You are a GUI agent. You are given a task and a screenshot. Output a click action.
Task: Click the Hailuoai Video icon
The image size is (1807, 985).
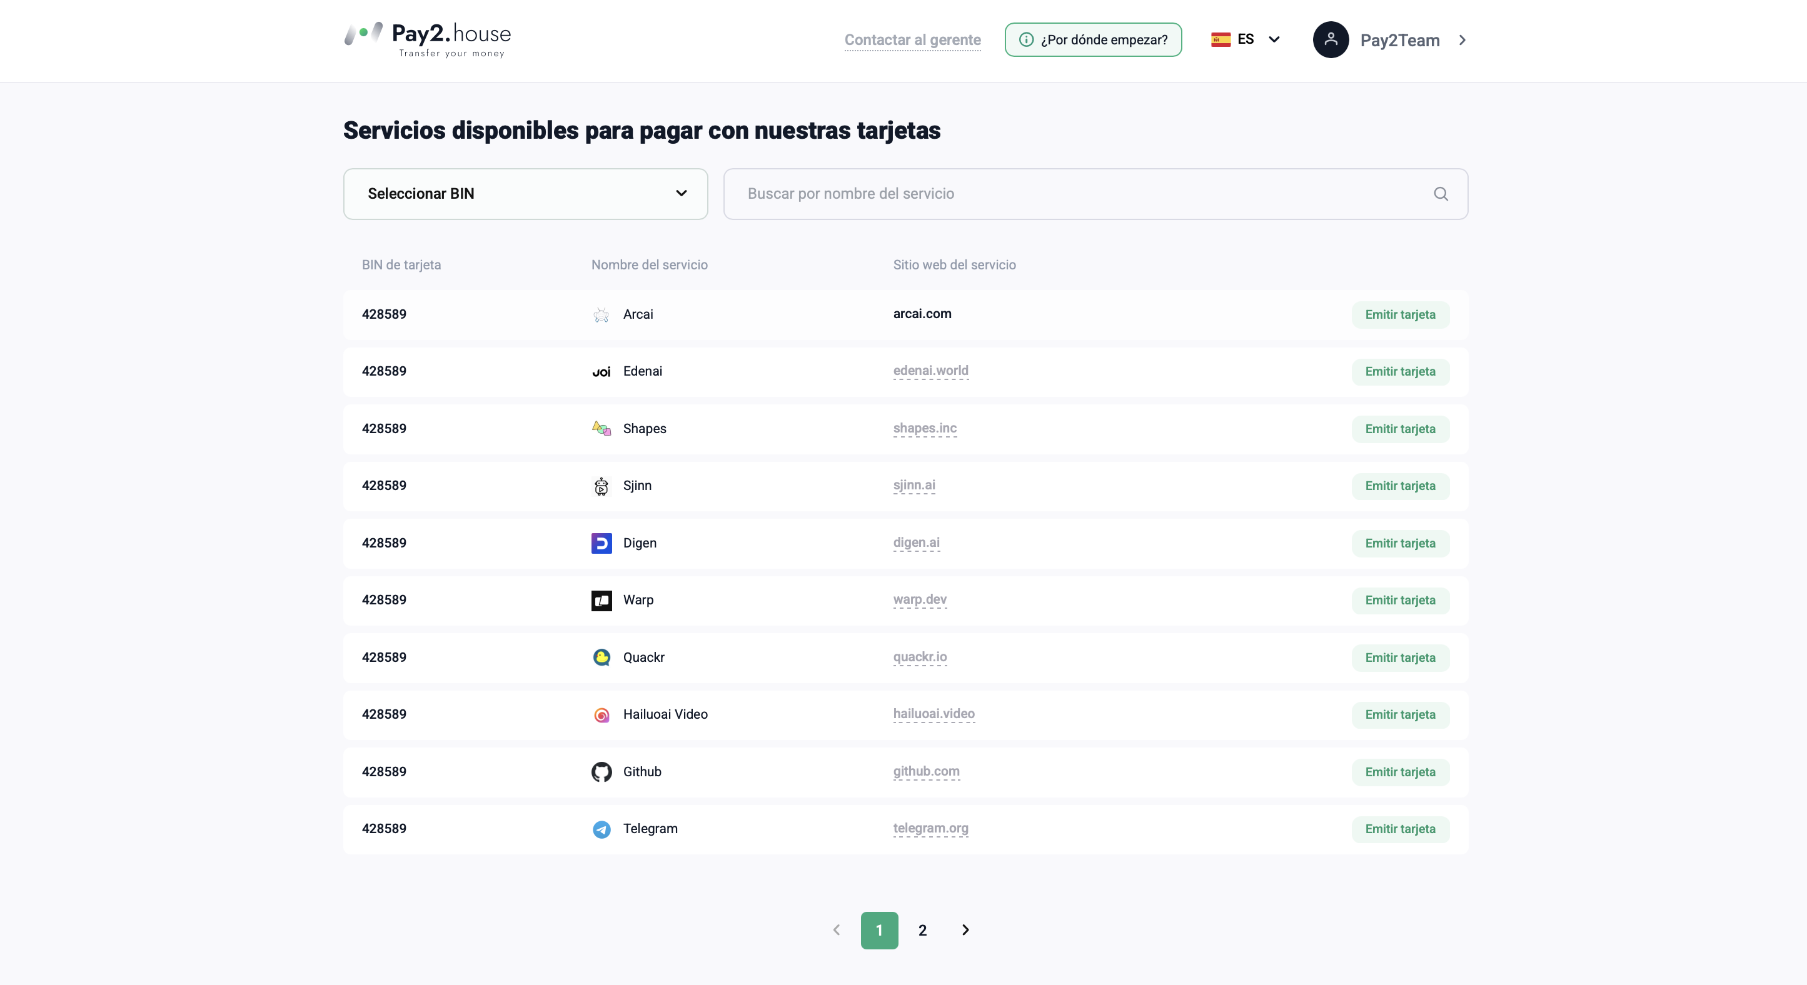[x=601, y=714]
